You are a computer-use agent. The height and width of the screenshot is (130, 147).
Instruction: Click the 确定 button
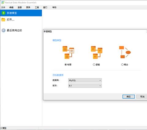[129, 97]
